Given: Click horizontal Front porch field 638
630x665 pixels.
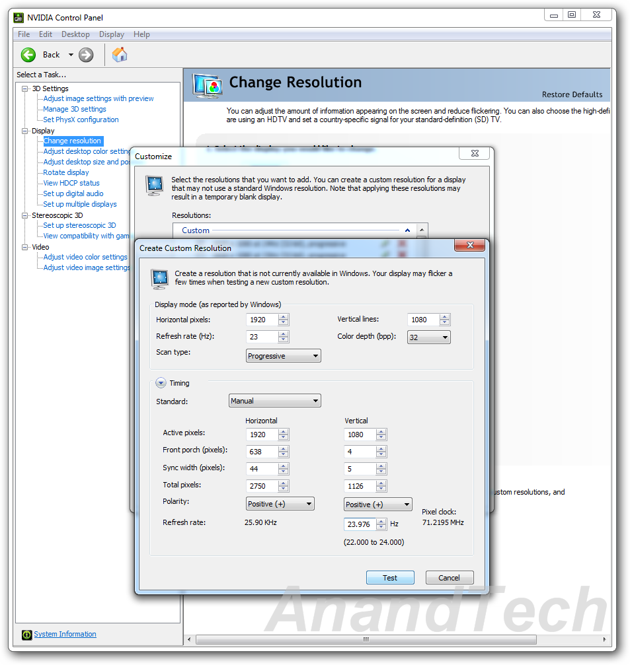Looking at the screenshot, I should tap(262, 452).
